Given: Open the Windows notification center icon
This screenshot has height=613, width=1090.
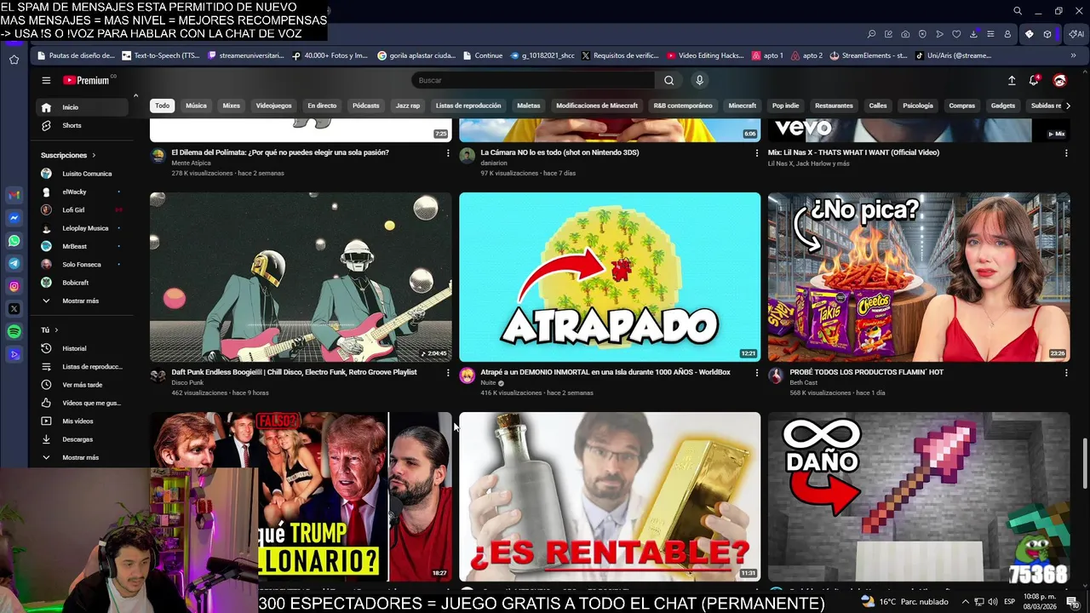Looking at the screenshot, I should coord(1072,602).
